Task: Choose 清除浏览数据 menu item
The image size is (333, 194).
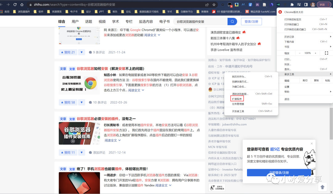Action: 252,94
